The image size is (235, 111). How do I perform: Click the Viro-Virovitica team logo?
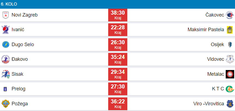point(230,103)
